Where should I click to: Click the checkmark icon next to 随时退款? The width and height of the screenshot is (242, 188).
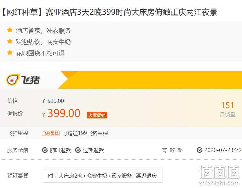pos(45,150)
